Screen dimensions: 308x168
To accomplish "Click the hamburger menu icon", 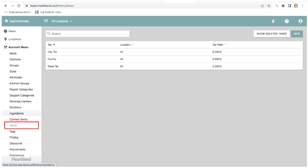I will (46, 21).
